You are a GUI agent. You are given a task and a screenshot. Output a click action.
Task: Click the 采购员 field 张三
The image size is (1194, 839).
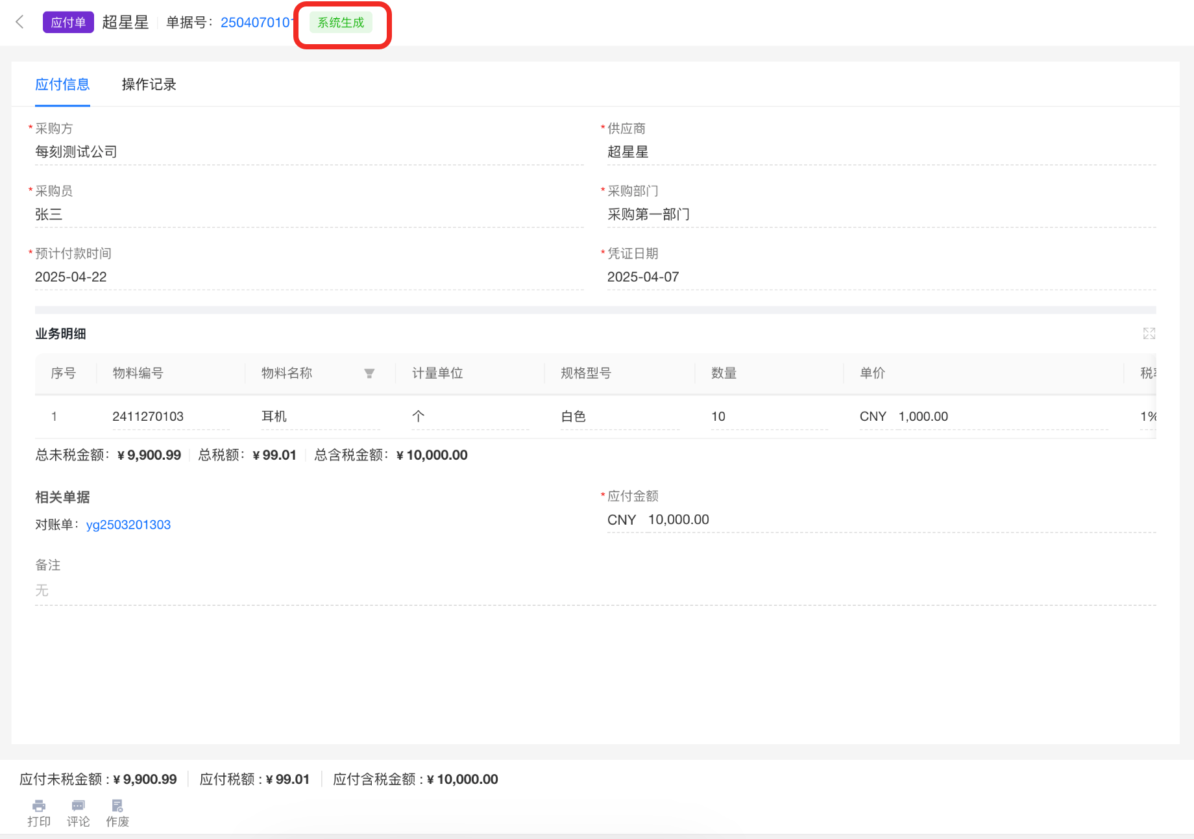tap(310, 214)
